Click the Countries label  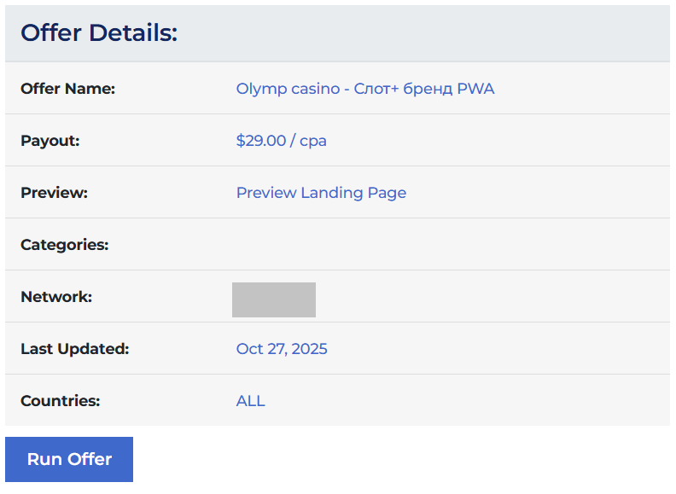[x=60, y=401]
